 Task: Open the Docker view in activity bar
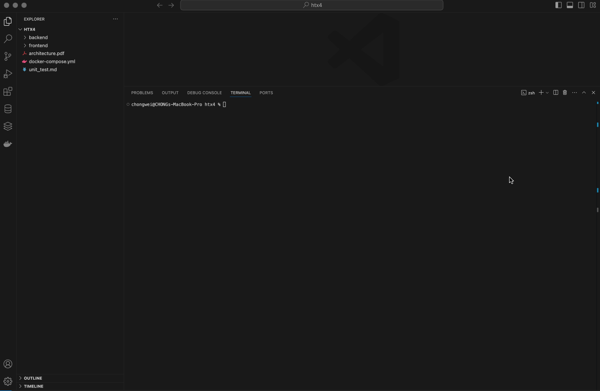click(8, 144)
